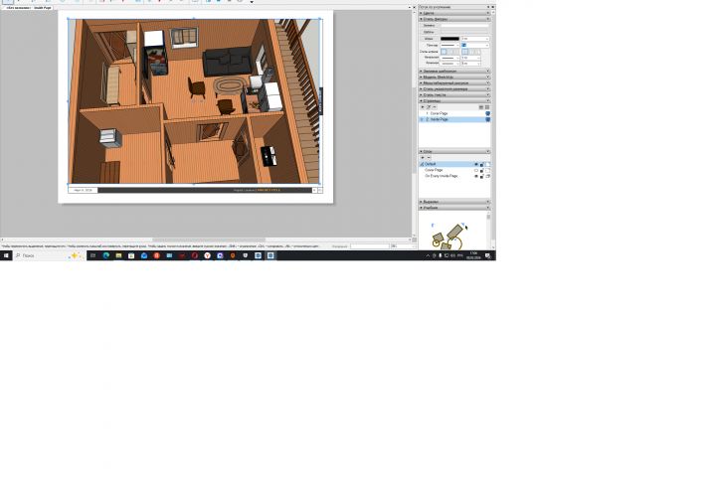Open zoom level dropdown in status bar

tap(403, 246)
